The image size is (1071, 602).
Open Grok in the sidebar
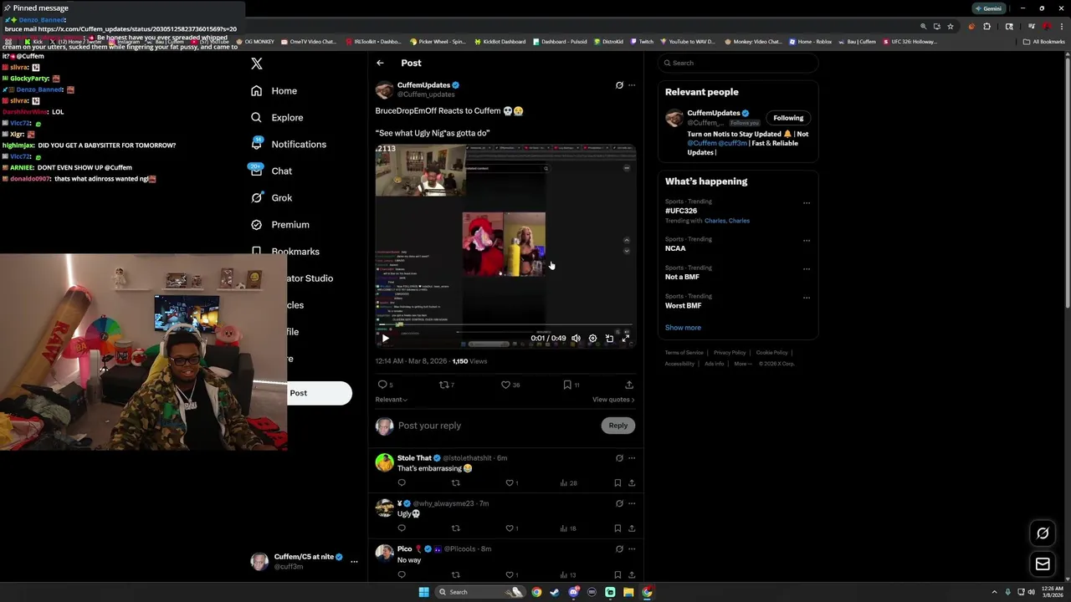pyautogui.click(x=271, y=197)
